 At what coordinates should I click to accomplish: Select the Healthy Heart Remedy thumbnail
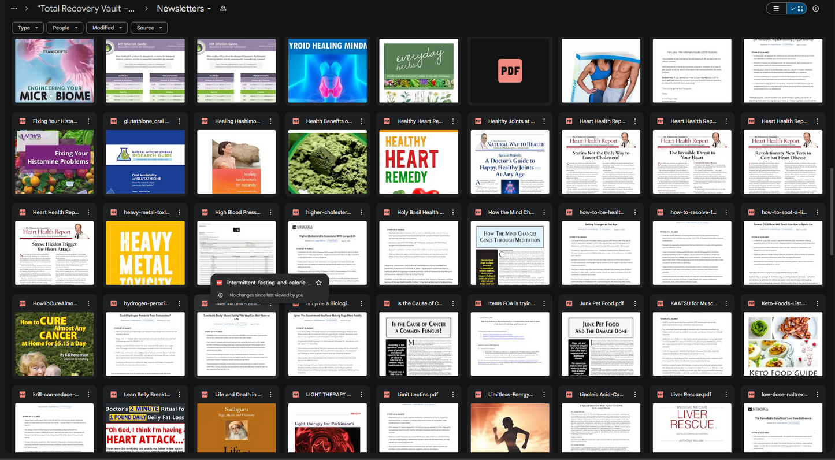coord(418,162)
